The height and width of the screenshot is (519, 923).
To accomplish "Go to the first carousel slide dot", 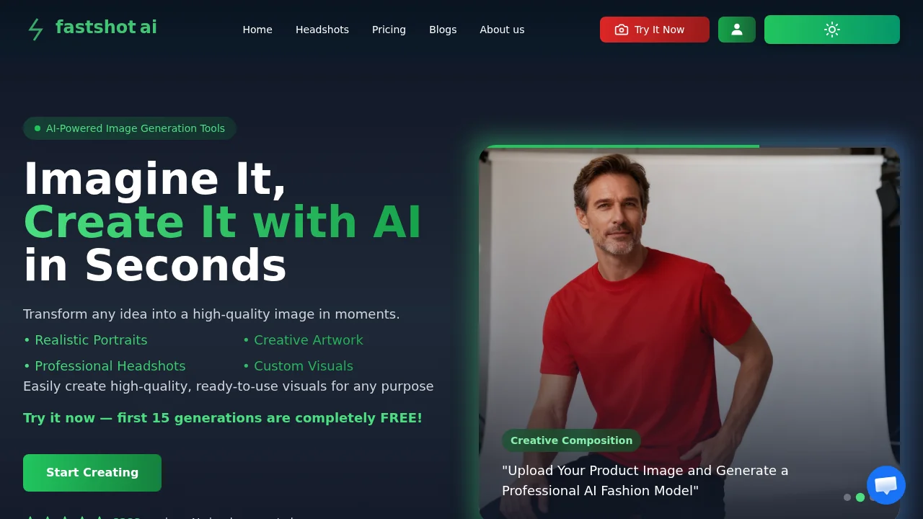I will click(x=847, y=497).
